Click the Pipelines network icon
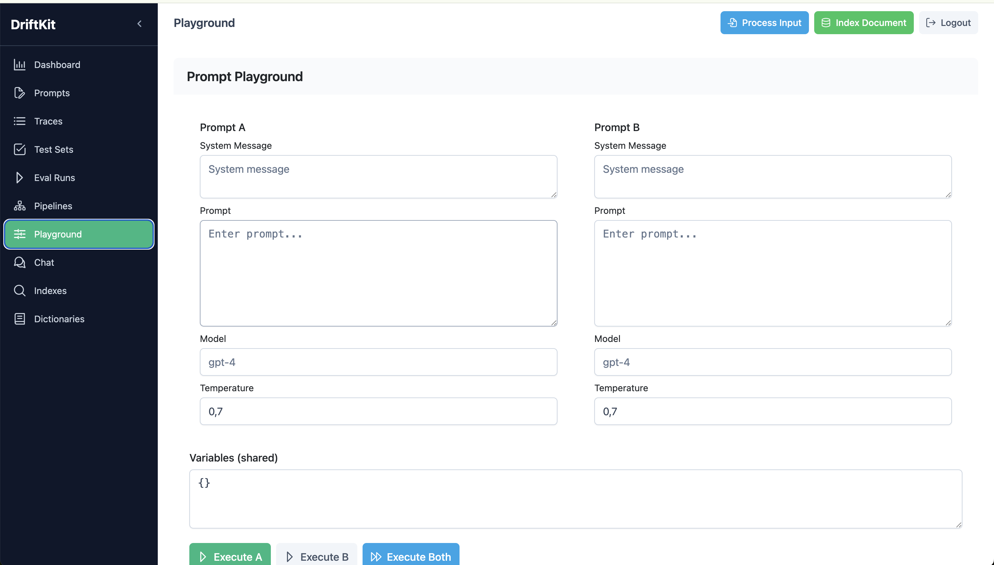The image size is (994, 565). 19,206
